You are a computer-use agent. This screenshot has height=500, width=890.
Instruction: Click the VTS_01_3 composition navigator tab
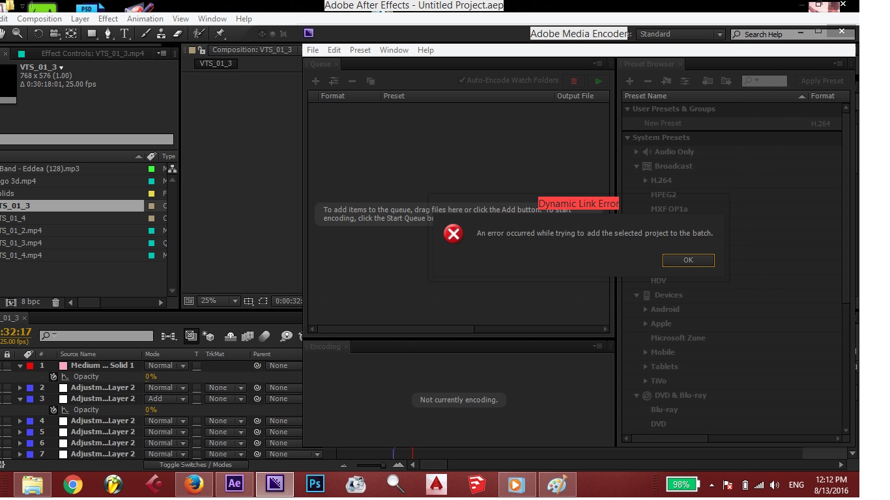tap(216, 63)
